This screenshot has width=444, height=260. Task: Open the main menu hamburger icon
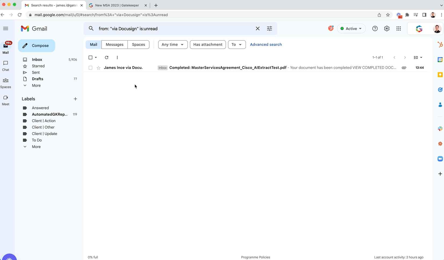[6, 28]
